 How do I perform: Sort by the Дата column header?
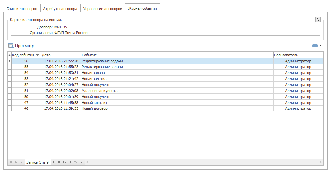(61, 55)
